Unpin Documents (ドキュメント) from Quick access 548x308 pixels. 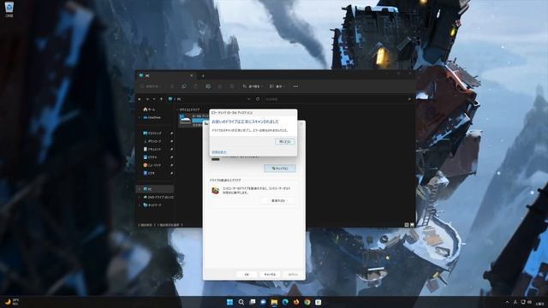[171, 149]
